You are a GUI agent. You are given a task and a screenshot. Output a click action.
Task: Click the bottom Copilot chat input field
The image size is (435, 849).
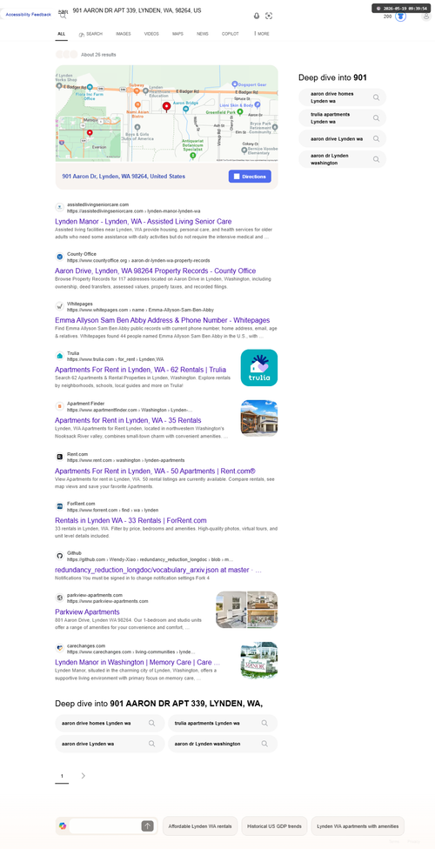(105, 826)
